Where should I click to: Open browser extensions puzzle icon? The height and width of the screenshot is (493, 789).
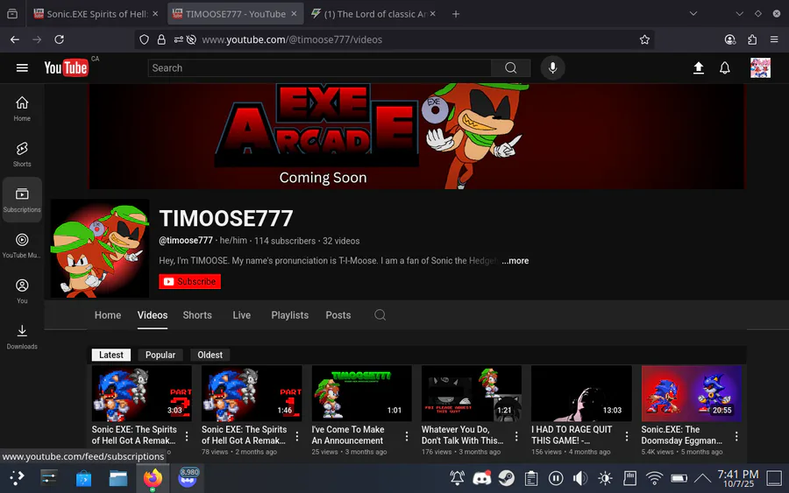[752, 39]
